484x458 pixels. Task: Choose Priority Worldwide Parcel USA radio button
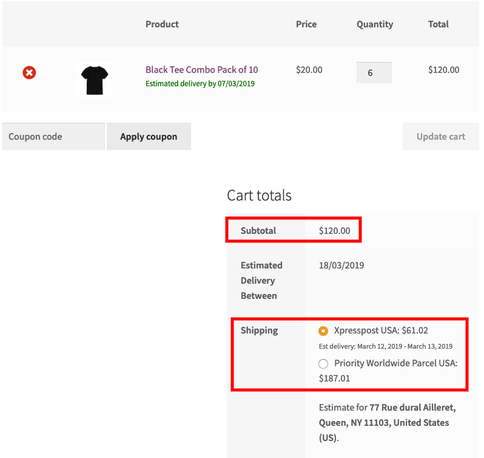pyautogui.click(x=323, y=363)
